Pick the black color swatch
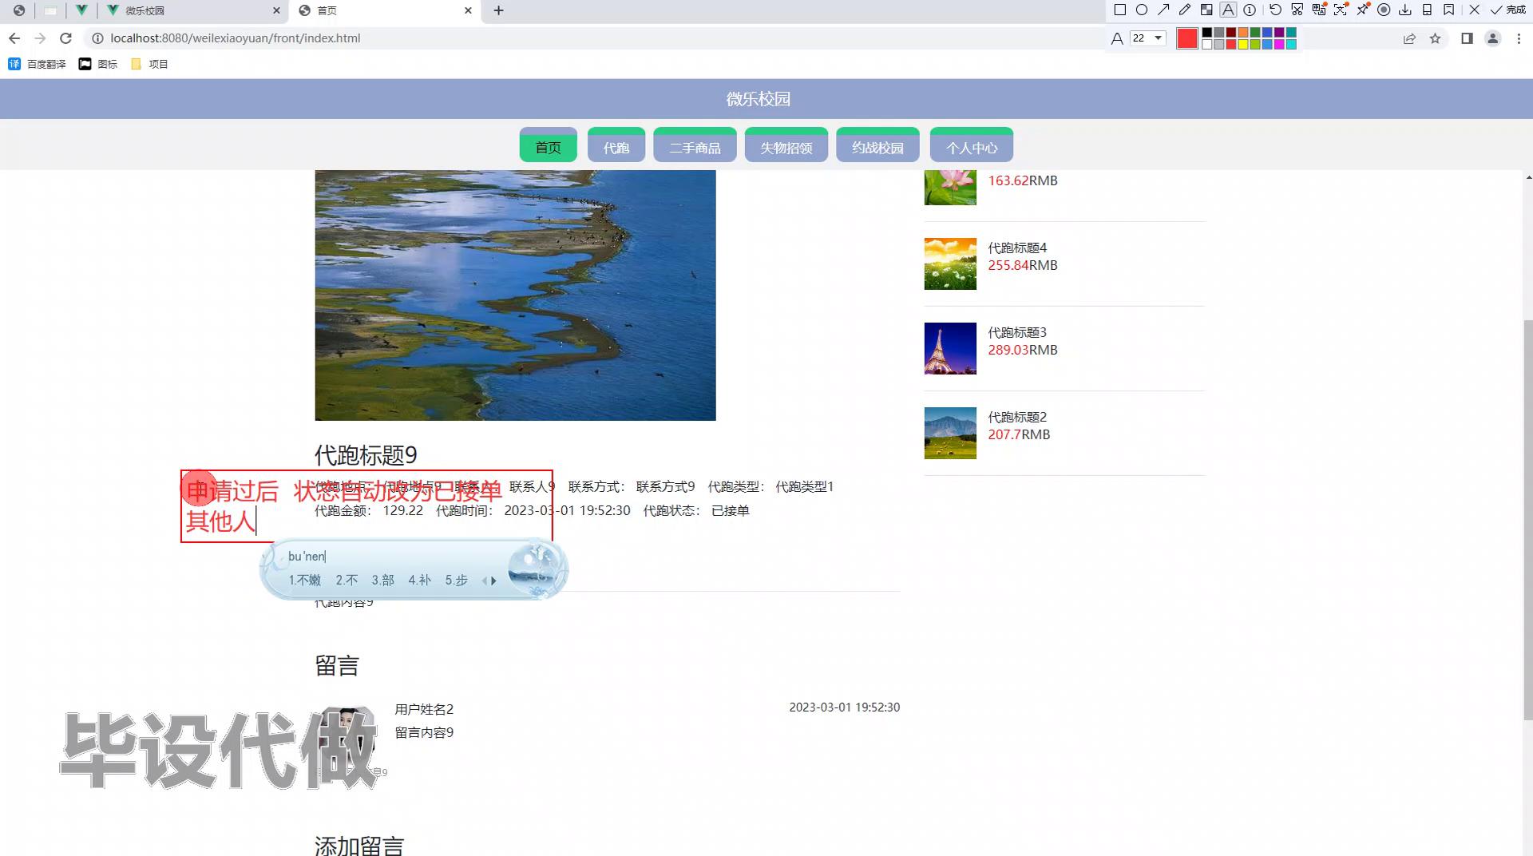 (x=1207, y=33)
